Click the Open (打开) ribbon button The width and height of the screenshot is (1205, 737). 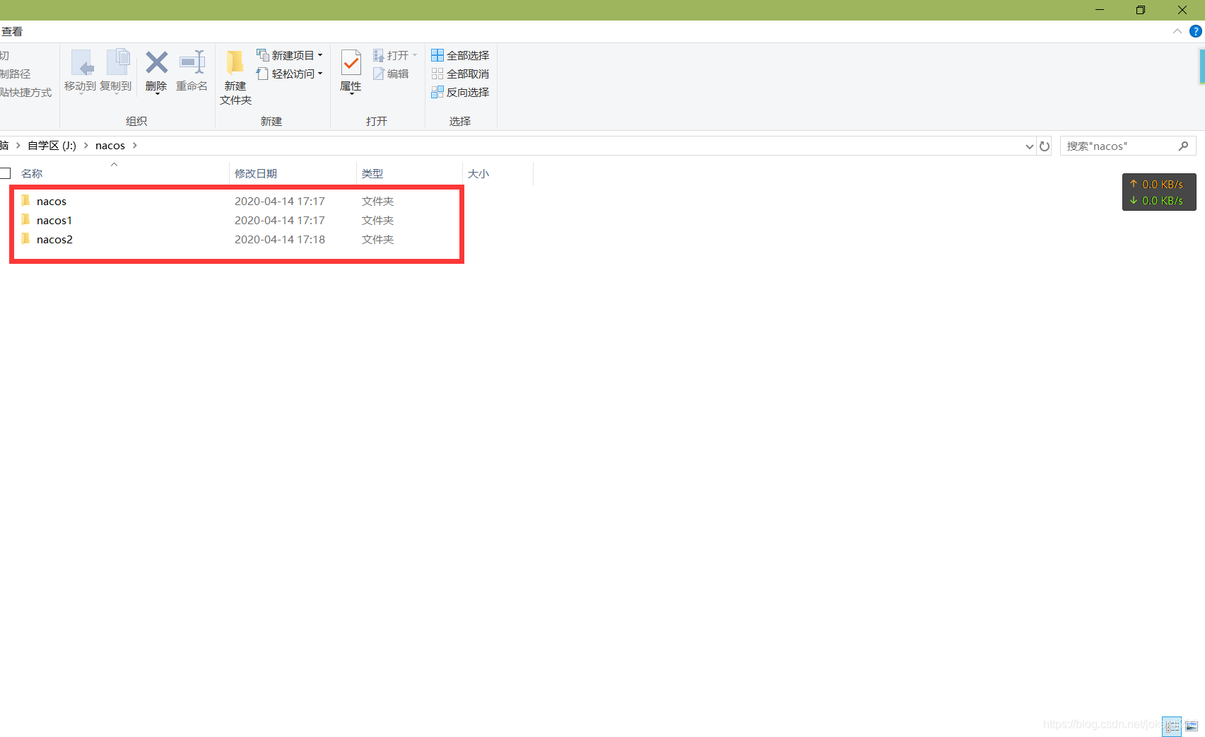point(395,55)
